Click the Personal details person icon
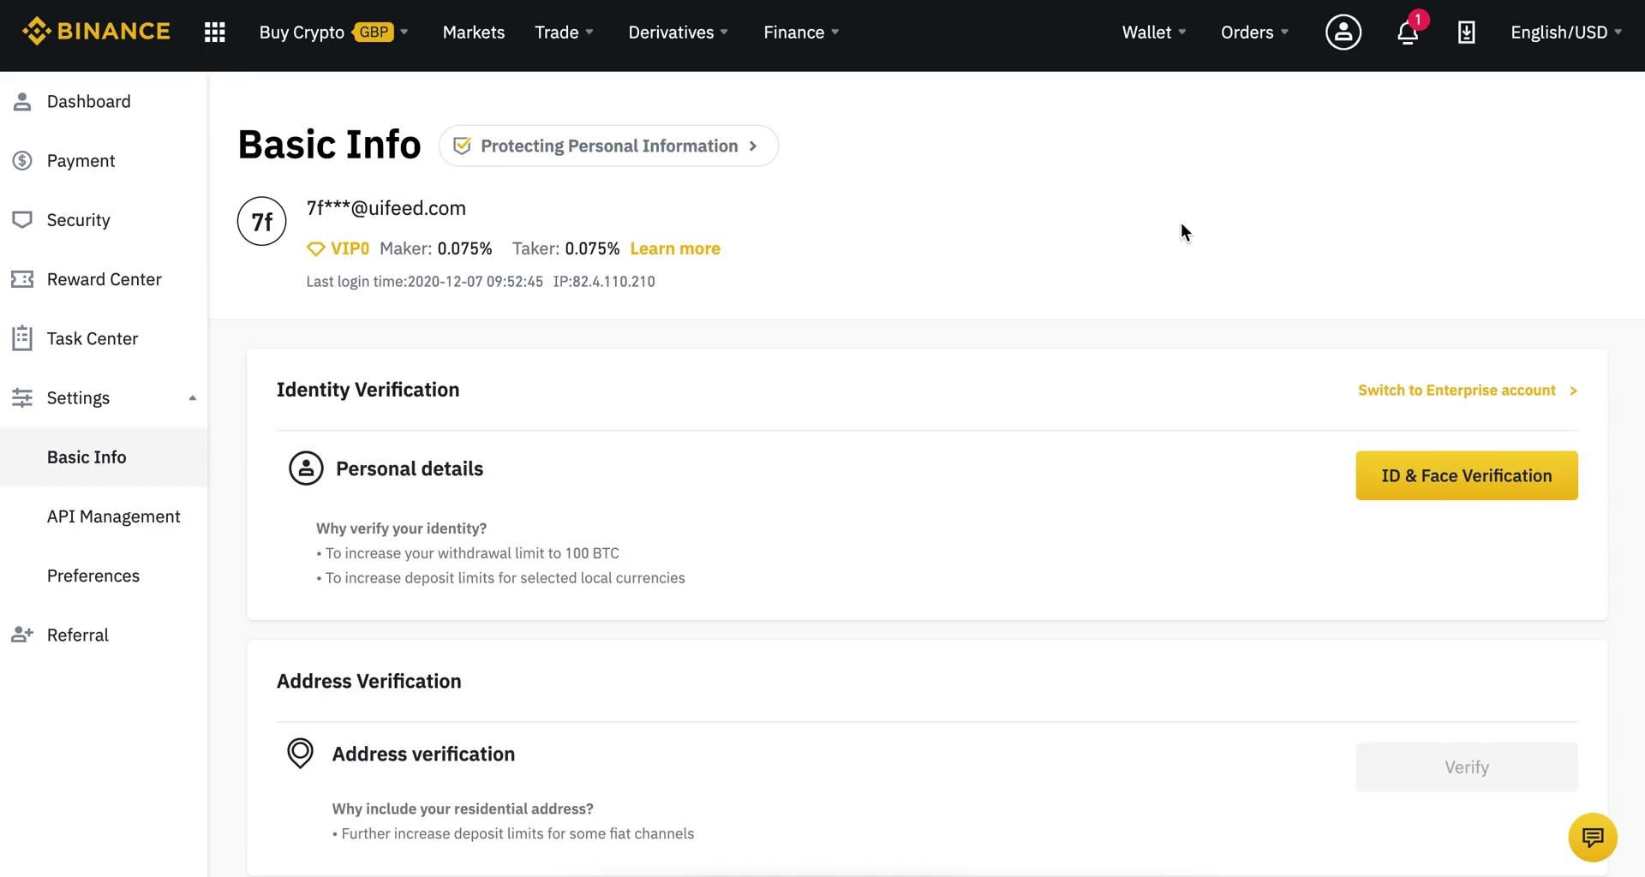 [x=306, y=468]
